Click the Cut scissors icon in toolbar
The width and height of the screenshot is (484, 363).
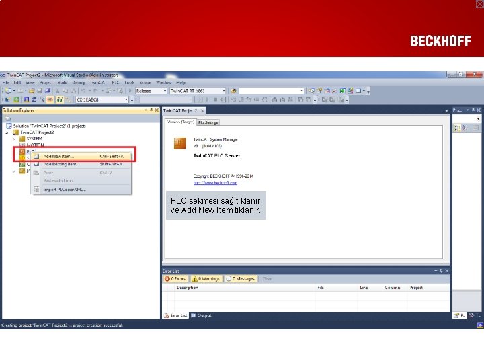(x=57, y=91)
